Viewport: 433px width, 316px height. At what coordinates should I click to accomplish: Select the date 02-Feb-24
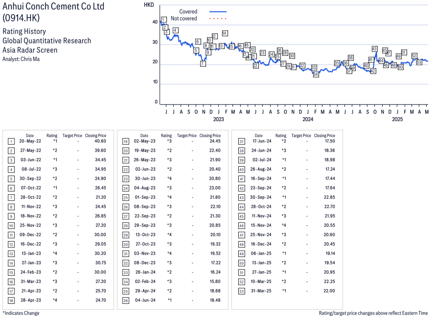(145, 281)
